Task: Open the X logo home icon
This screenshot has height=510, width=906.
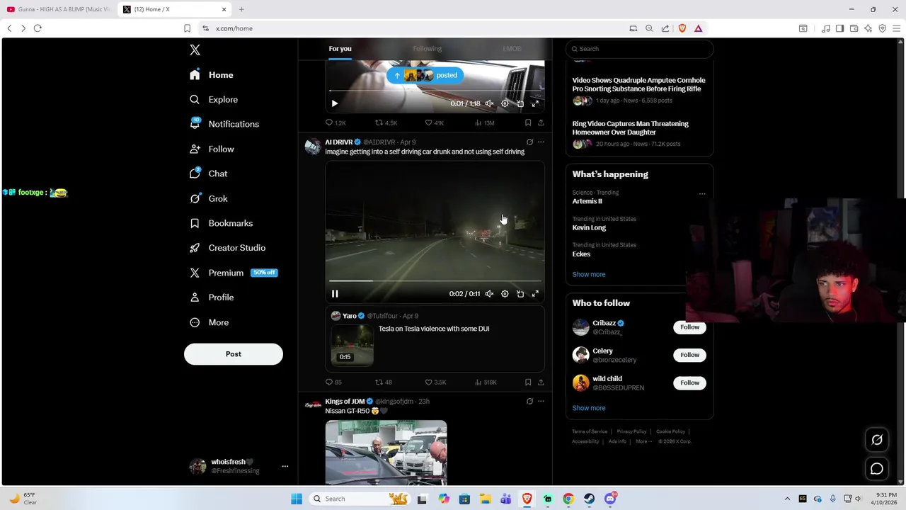Action: 195,50
